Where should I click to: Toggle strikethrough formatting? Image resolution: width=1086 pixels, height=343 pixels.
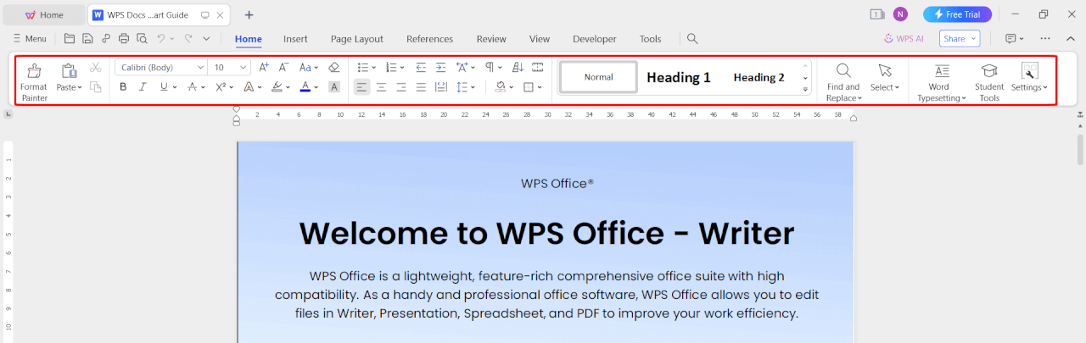pos(192,86)
